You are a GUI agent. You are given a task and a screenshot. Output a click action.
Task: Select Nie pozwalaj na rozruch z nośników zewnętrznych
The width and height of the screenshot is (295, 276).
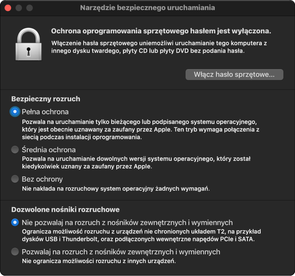coord(14,223)
